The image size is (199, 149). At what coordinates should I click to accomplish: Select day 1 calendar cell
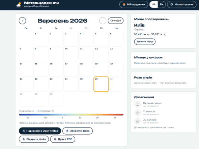(41, 39)
